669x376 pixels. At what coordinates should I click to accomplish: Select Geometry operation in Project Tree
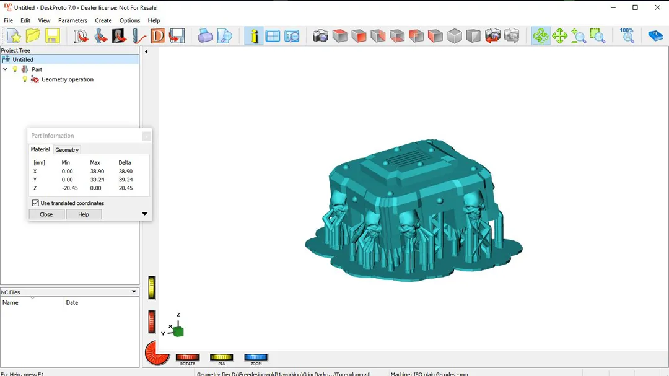click(x=68, y=79)
